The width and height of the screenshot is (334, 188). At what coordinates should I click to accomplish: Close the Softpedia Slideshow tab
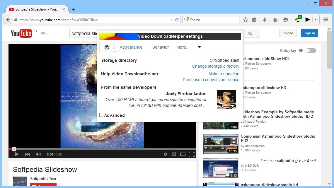click(x=64, y=9)
